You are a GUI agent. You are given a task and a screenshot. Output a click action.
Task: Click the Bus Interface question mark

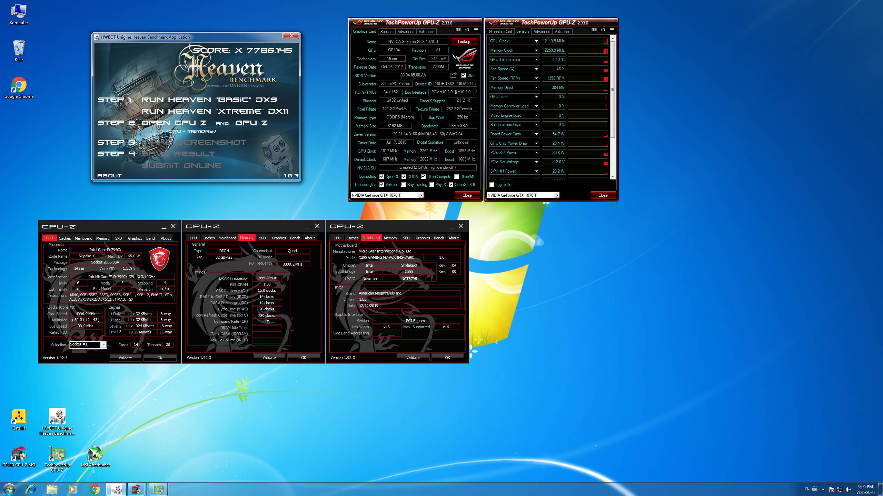pos(476,92)
